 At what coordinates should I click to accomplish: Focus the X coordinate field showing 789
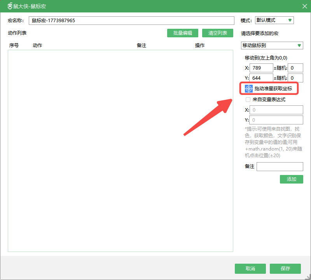pos(261,68)
